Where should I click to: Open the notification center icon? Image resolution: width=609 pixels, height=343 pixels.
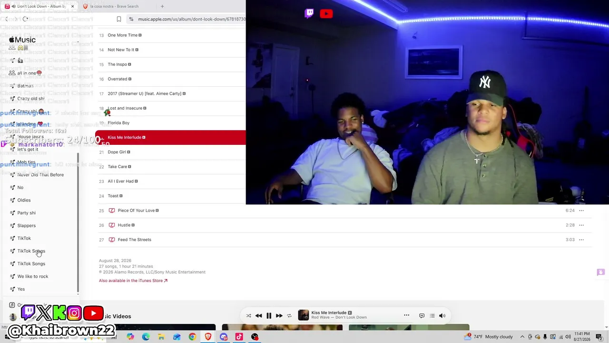599,337
